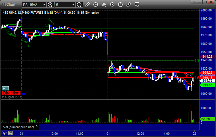Screen dimensions: 216x137
Task: Select the pencil drawing tool
Action: [87, 5]
